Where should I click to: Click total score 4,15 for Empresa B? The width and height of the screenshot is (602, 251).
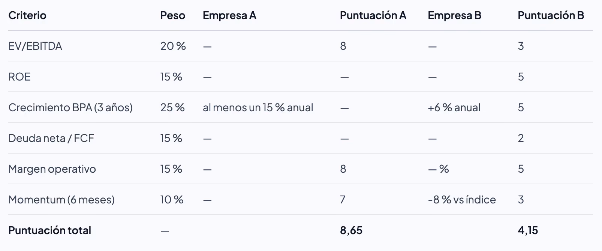pos(528,230)
